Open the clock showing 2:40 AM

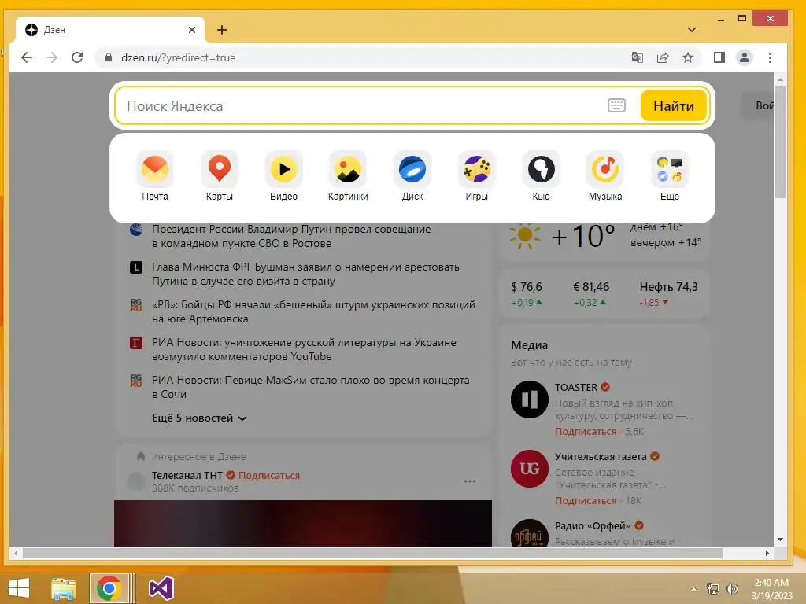[x=771, y=588]
